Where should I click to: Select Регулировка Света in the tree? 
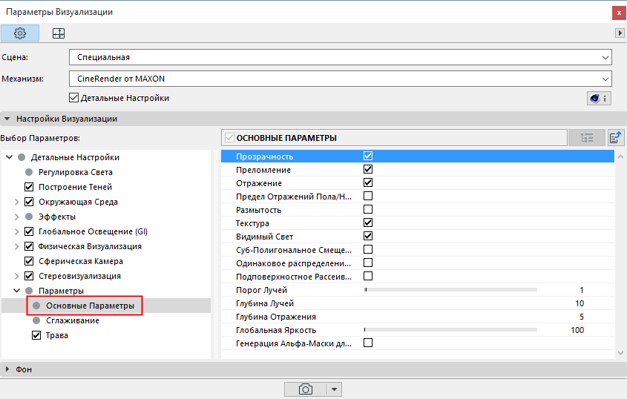click(x=75, y=172)
